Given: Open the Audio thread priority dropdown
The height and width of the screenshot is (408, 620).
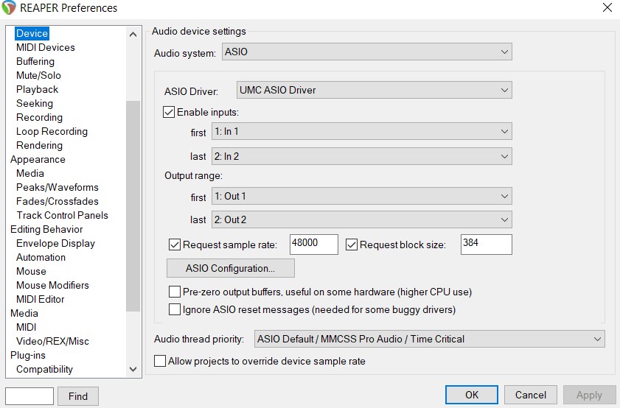Looking at the screenshot, I should click(429, 339).
